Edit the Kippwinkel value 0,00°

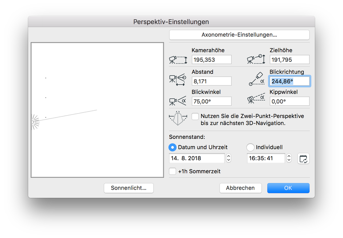289,102
